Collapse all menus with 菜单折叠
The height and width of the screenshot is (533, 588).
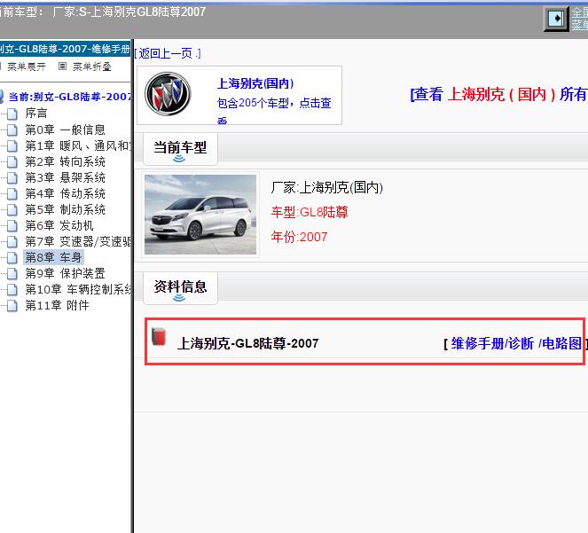pos(92,67)
